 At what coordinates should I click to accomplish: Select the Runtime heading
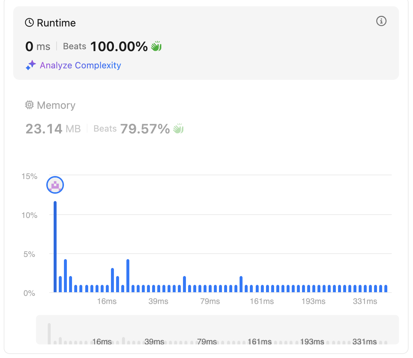pos(56,23)
